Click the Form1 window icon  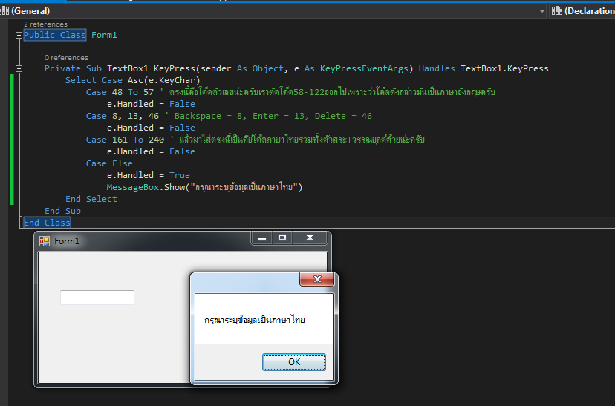(x=45, y=241)
